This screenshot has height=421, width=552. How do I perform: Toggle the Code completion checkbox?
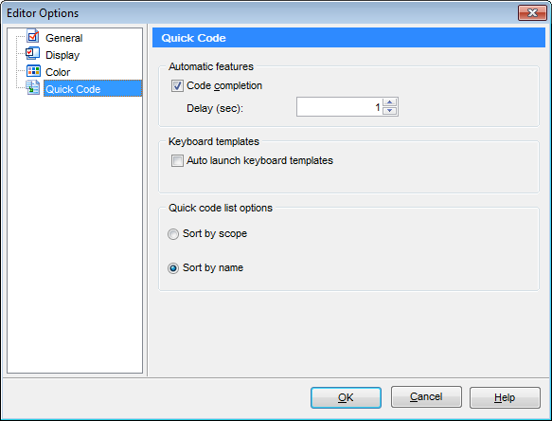[177, 85]
